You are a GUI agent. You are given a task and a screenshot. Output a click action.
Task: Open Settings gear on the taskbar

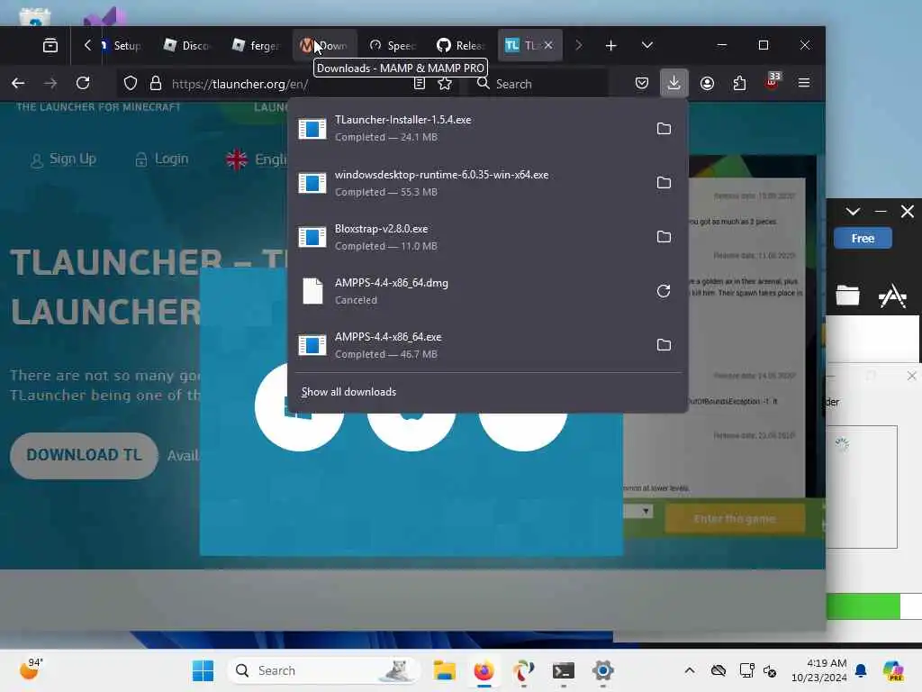602,670
